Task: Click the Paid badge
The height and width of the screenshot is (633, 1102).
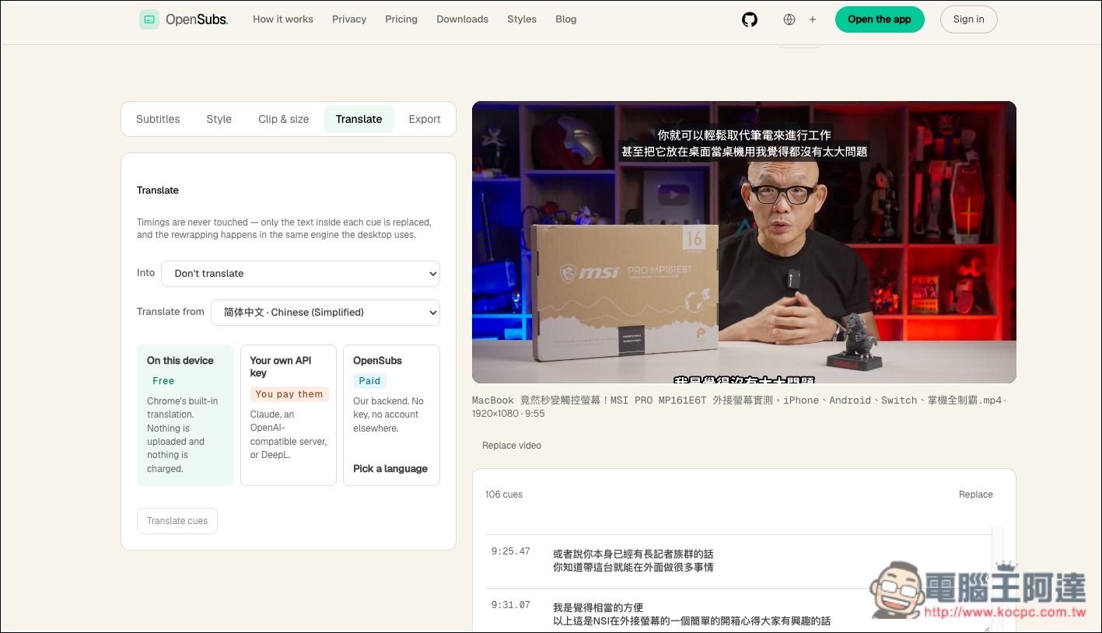Action: point(369,381)
